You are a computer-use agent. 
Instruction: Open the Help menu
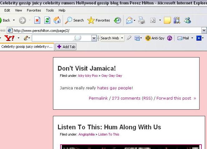click(62, 10)
